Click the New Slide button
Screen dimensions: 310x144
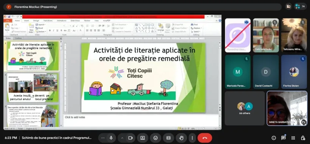[31, 28]
